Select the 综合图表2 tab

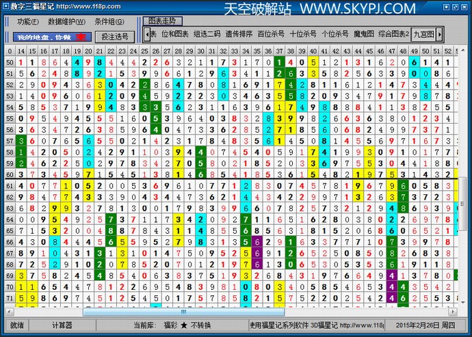(x=394, y=34)
